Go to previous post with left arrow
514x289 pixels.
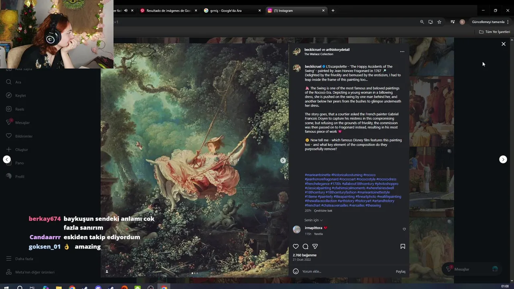7,159
